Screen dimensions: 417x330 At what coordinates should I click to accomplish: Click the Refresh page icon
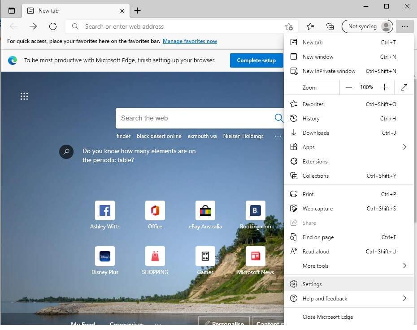coord(53,26)
